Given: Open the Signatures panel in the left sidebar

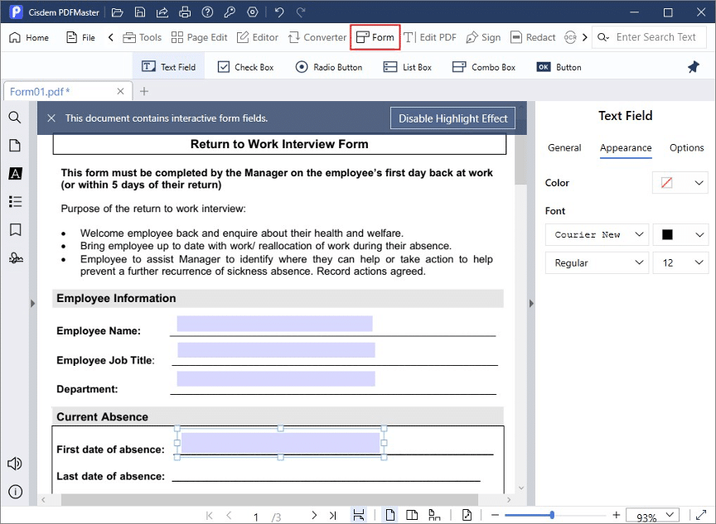Looking at the screenshot, I should click(14, 257).
